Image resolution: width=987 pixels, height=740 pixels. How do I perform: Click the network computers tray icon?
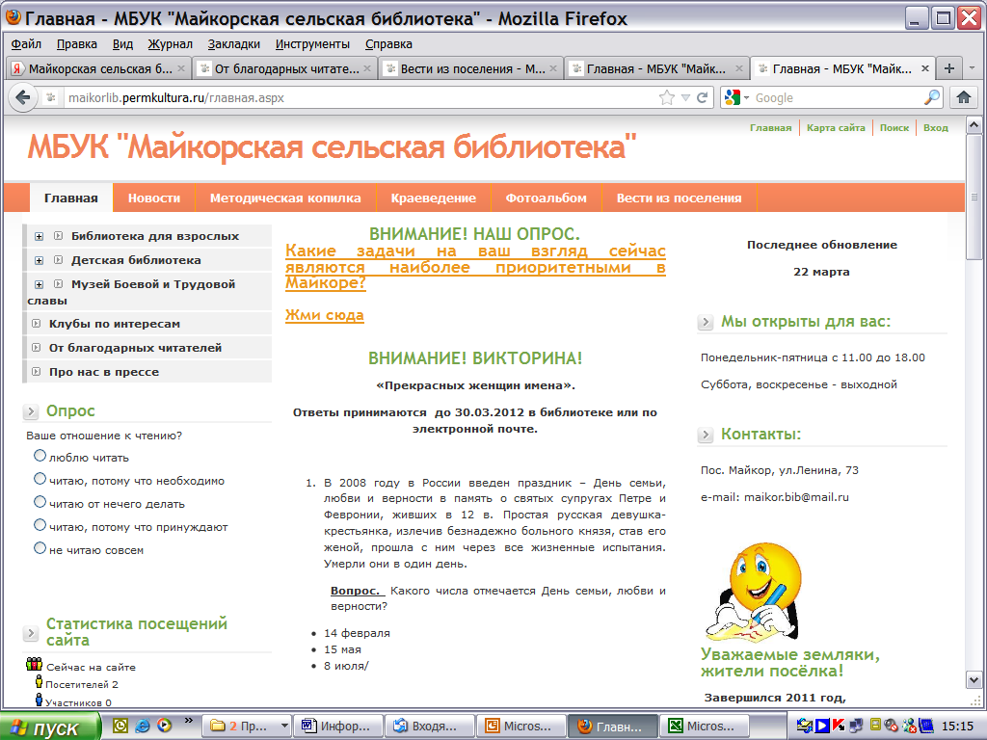pyautogui.click(x=856, y=726)
